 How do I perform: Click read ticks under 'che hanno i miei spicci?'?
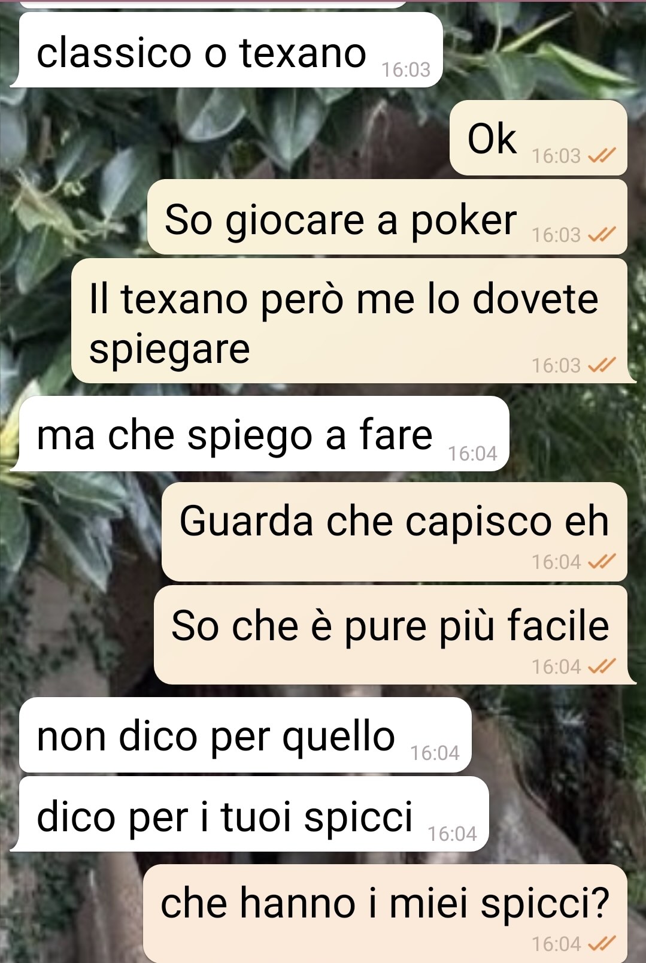tap(601, 944)
